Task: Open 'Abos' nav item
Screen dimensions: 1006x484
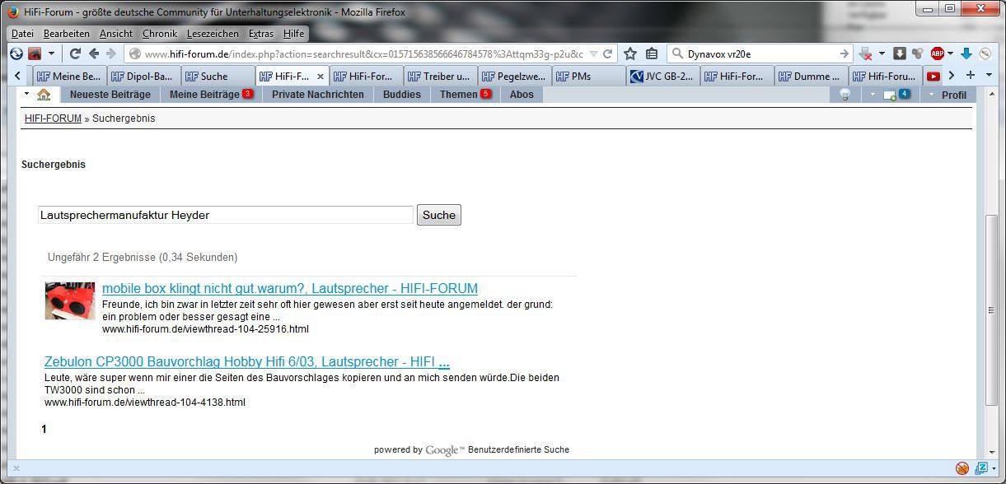Action: pos(522,95)
